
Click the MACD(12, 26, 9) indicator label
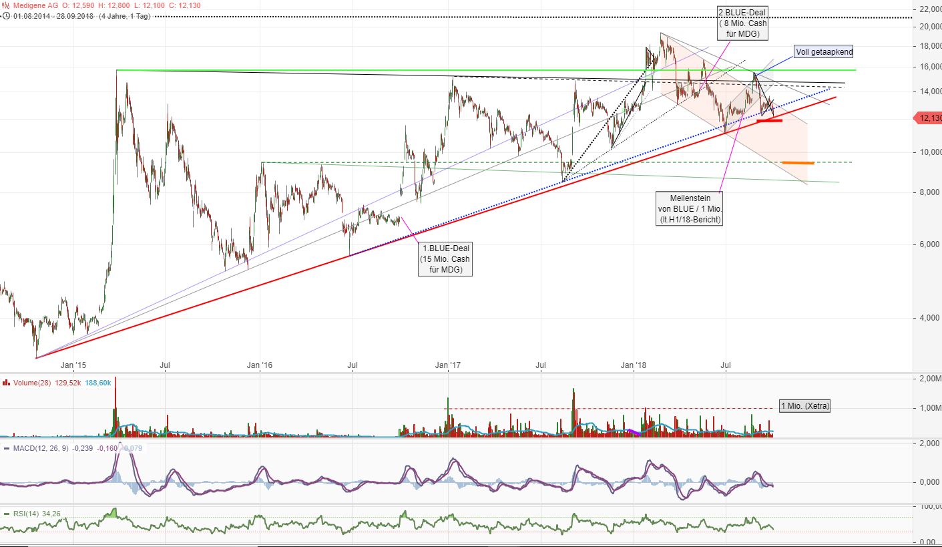click(40, 447)
